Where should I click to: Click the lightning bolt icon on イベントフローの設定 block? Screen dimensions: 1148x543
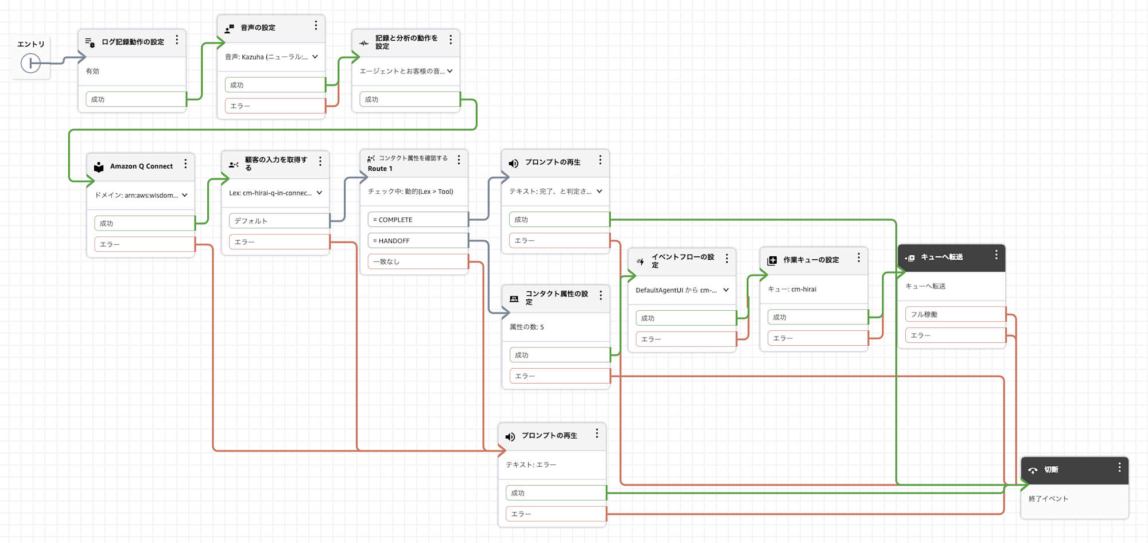[x=641, y=260]
